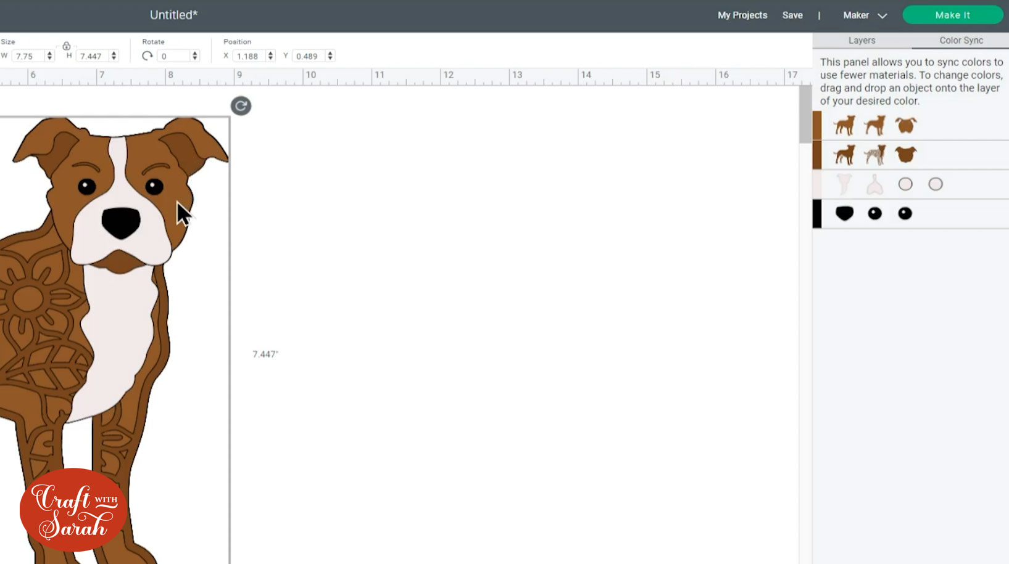
Task: Switch to the Layers tab
Action: click(862, 41)
